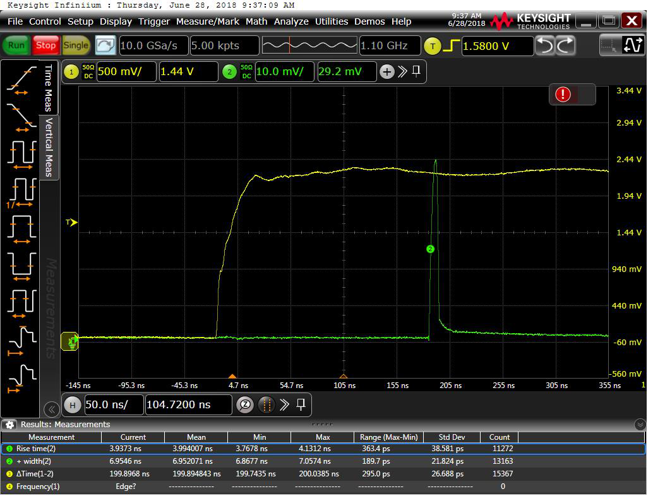Viewport: 653px width, 501px height.
Task: Toggle channel 2 display button
Action: (x=229, y=72)
